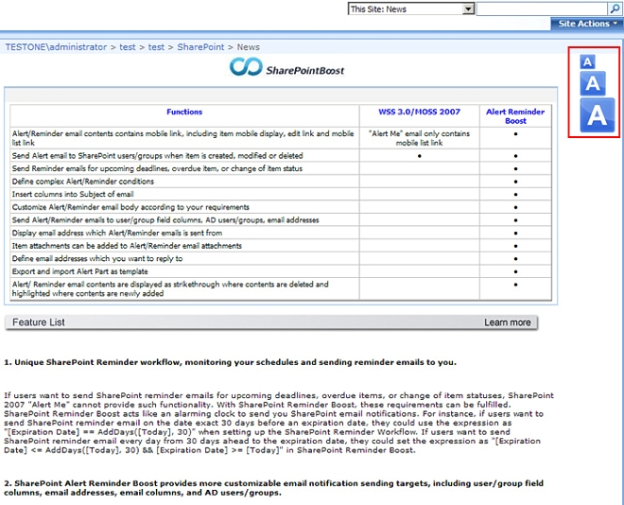The width and height of the screenshot is (624, 505).
Task: Click the Alert Reminder Boost column header
Action: [x=515, y=116]
